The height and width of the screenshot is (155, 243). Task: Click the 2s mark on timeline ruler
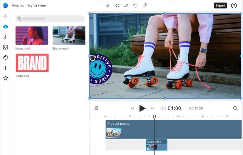pyautogui.click(x=130, y=117)
